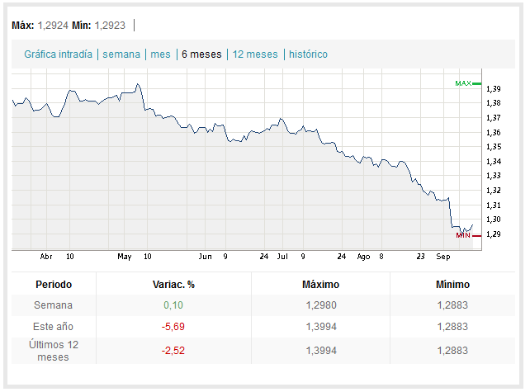Click the Sep label on chart axis
The width and height of the screenshot is (530, 392).
click(444, 257)
